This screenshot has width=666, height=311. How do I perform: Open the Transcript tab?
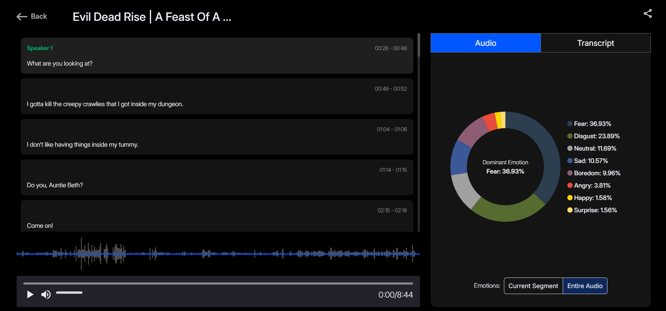click(596, 43)
